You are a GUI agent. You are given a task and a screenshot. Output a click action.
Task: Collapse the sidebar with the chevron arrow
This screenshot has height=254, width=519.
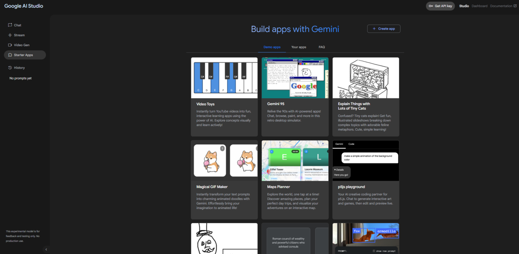coord(46,250)
